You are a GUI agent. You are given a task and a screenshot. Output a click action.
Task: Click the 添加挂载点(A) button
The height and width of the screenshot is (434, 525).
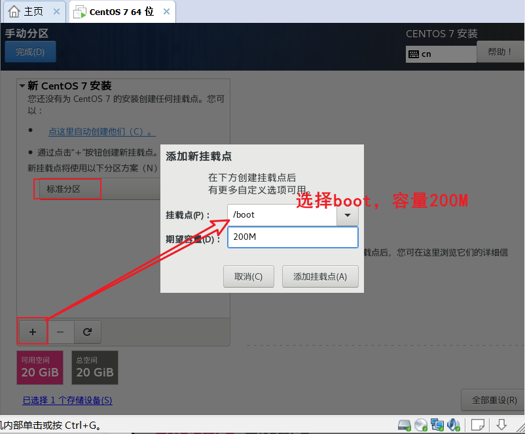click(320, 276)
